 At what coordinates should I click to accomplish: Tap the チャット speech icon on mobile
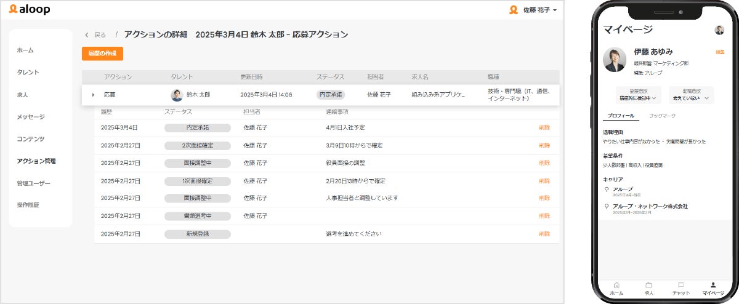(681, 285)
